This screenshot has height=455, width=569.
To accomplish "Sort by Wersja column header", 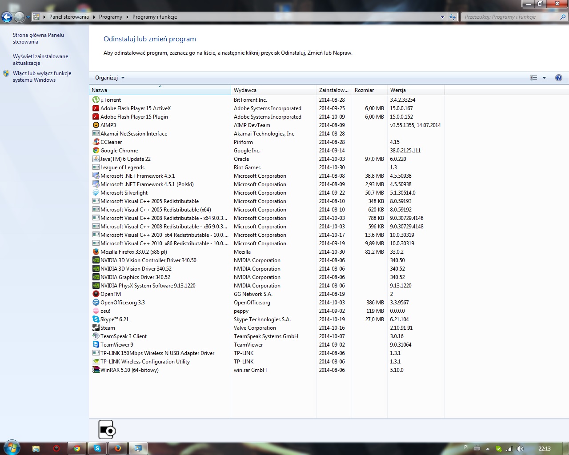I will [416, 90].
